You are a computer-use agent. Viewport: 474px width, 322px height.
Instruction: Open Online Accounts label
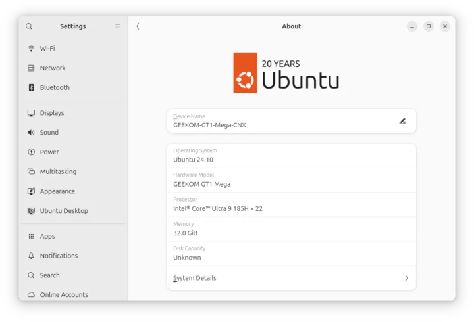(64, 295)
